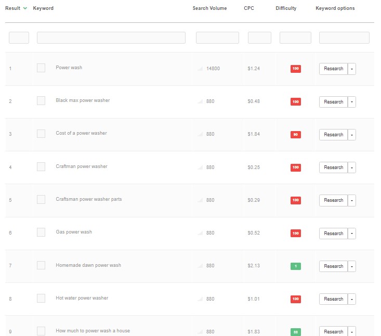Image resolution: width=381 pixels, height=336 pixels.
Task: Click the green sort arrow next to Result
Action: click(25, 8)
